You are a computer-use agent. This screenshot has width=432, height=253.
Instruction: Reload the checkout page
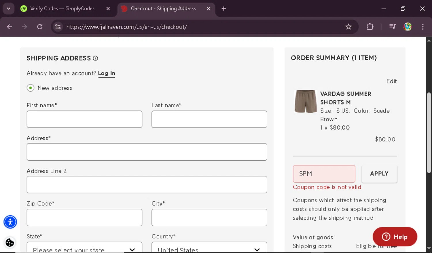[40, 27]
